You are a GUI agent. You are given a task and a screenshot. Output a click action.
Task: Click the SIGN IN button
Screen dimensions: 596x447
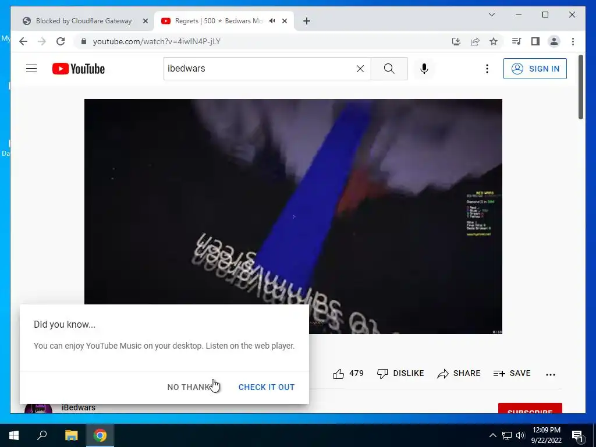[535, 69]
